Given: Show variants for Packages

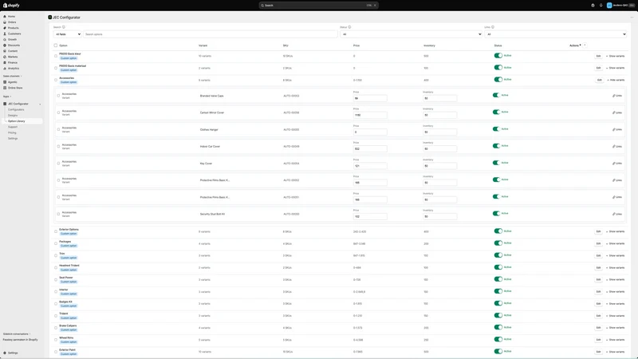Looking at the screenshot, I should point(615,244).
